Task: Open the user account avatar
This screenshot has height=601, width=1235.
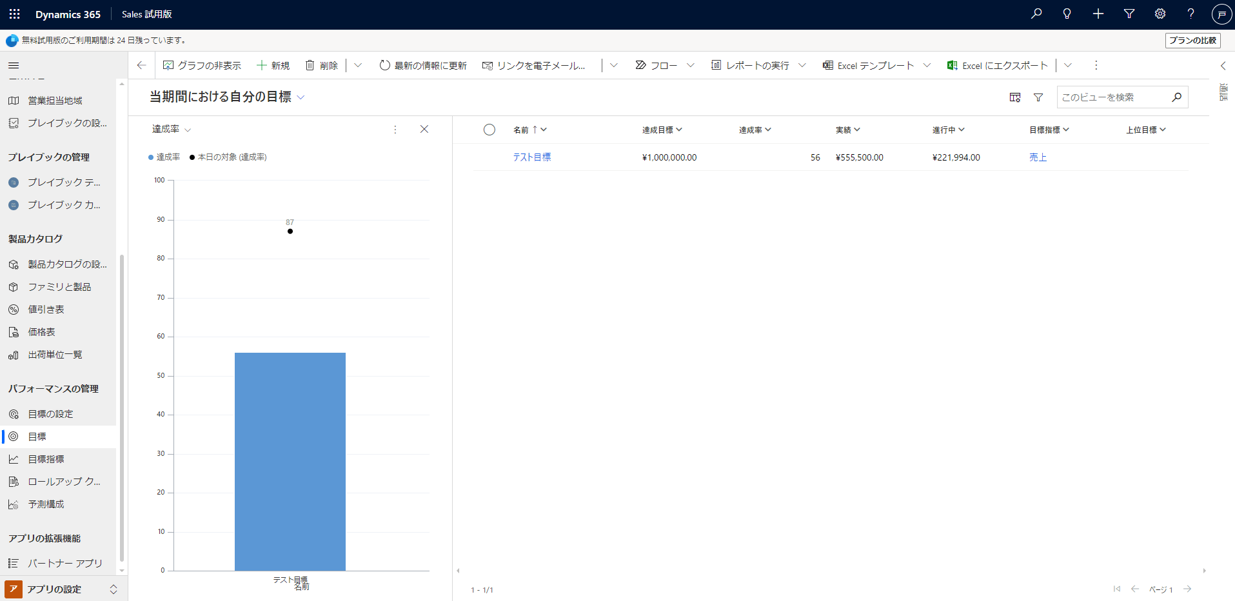Action: click(x=1221, y=14)
